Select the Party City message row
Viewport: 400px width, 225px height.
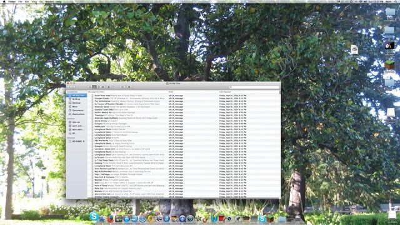pyautogui.click(x=184, y=188)
